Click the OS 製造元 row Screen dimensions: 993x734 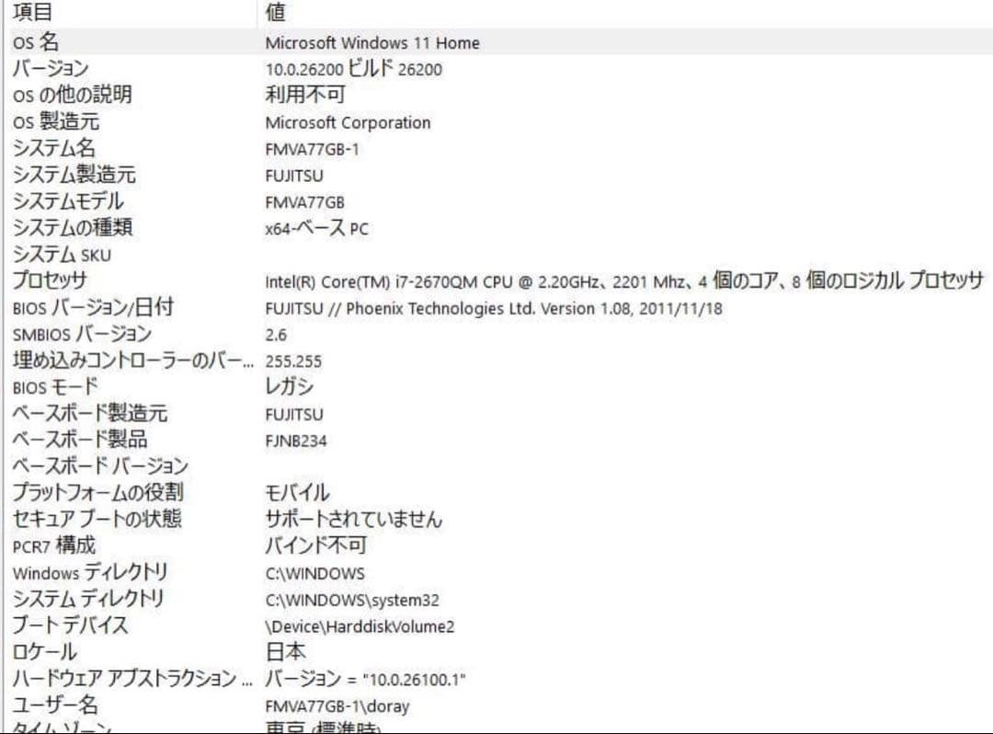55,122
